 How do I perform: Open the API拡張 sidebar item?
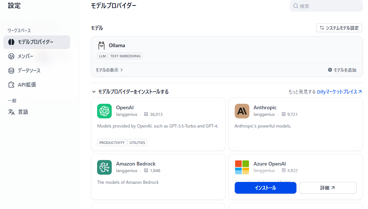pos(37,85)
